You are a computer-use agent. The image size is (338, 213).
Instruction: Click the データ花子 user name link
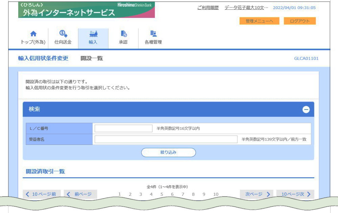[x=246, y=7]
